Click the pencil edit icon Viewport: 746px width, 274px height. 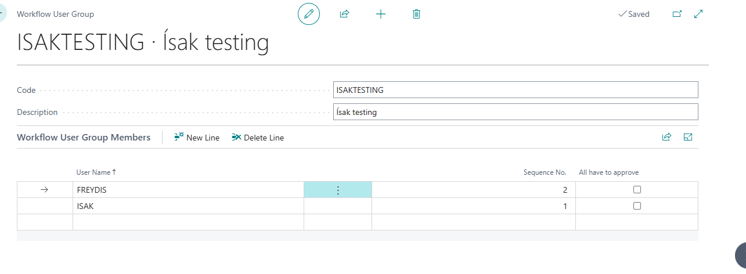309,14
